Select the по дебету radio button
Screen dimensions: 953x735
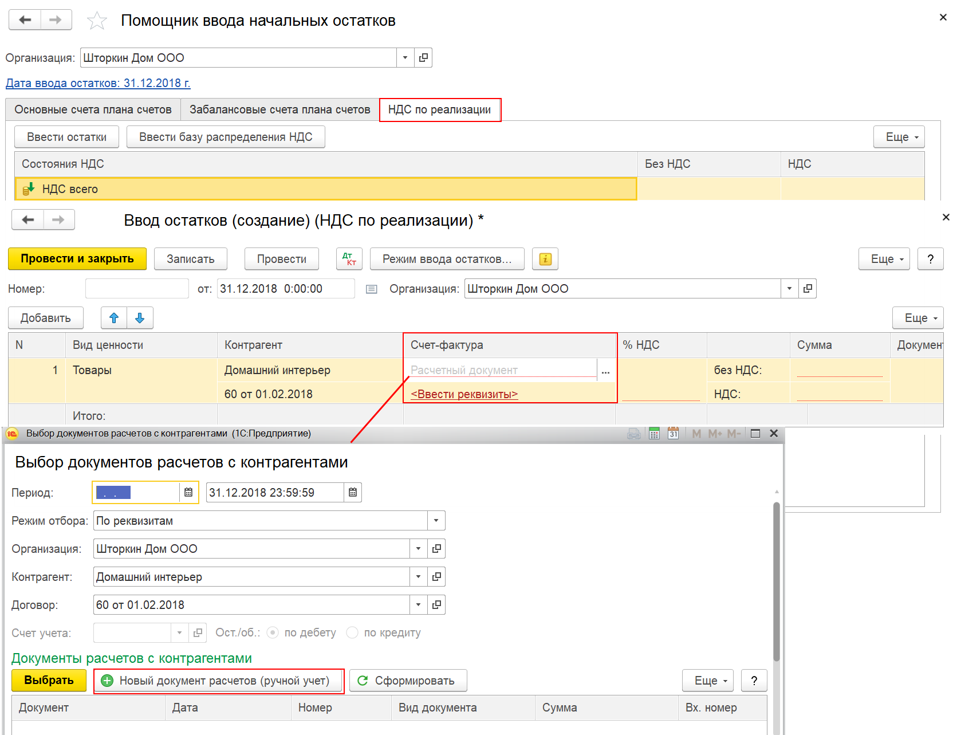(x=273, y=632)
